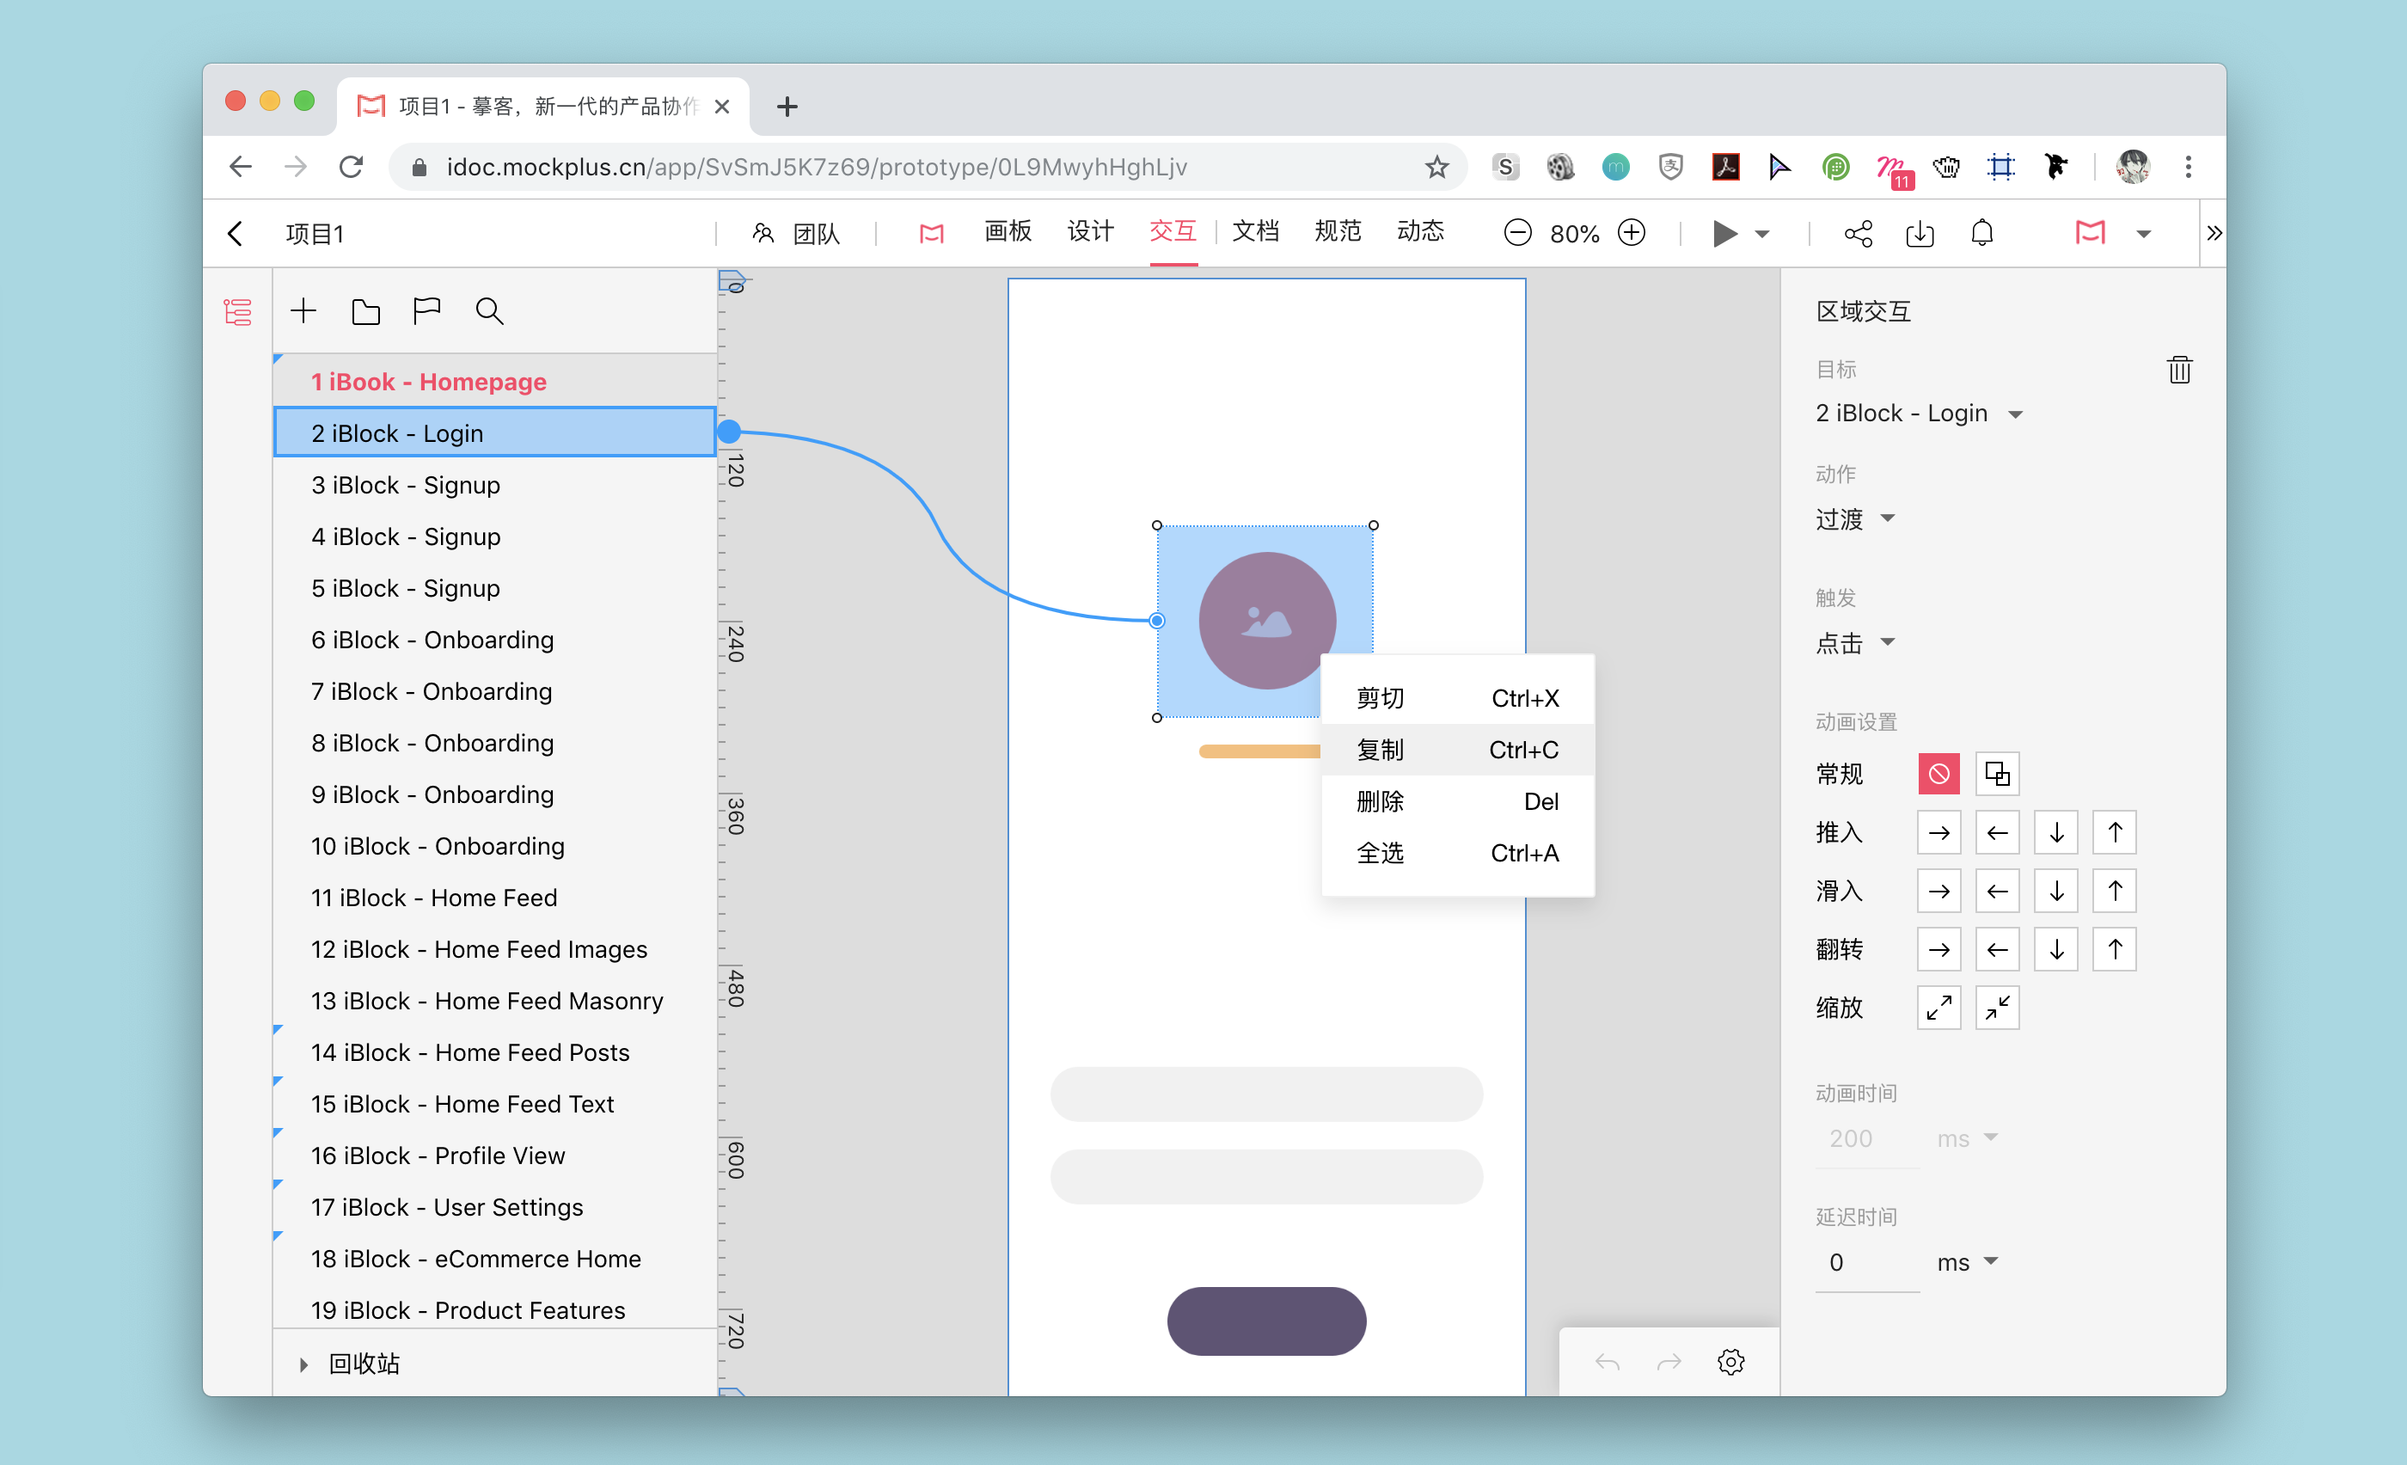Viewport: 2407px width, 1465px height.
Task: Open page search with magnifier icon
Action: [489, 311]
